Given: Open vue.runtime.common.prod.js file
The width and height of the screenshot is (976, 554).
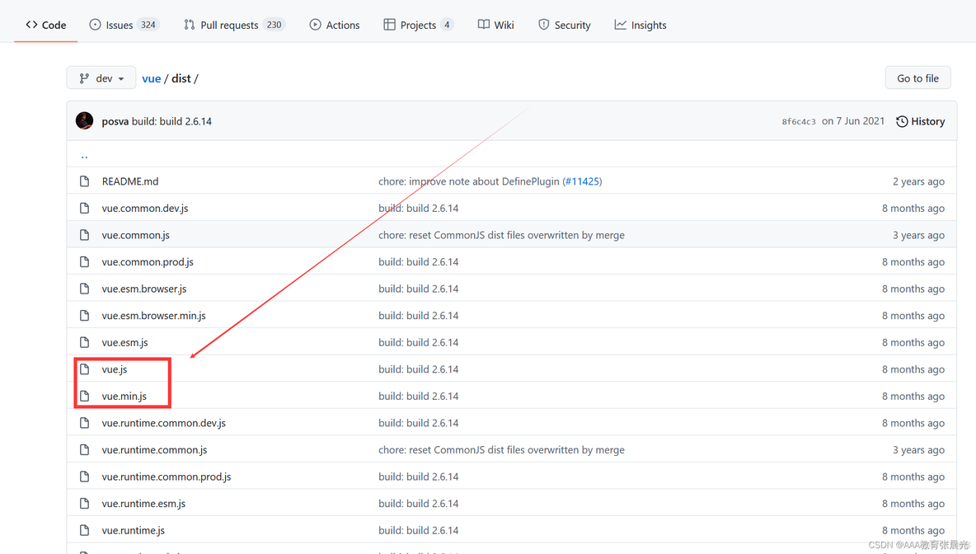Looking at the screenshot, I should tap(167, 477).
